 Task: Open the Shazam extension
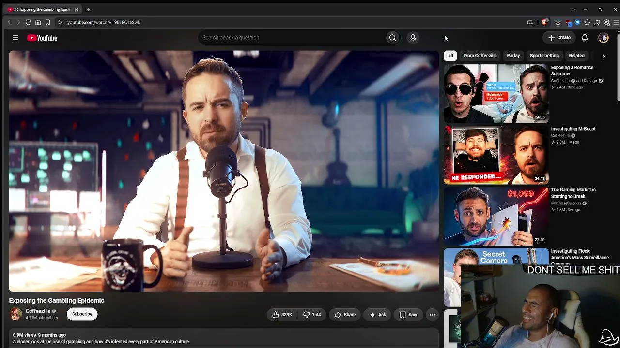pyautogui.click(x=577, y=22)
